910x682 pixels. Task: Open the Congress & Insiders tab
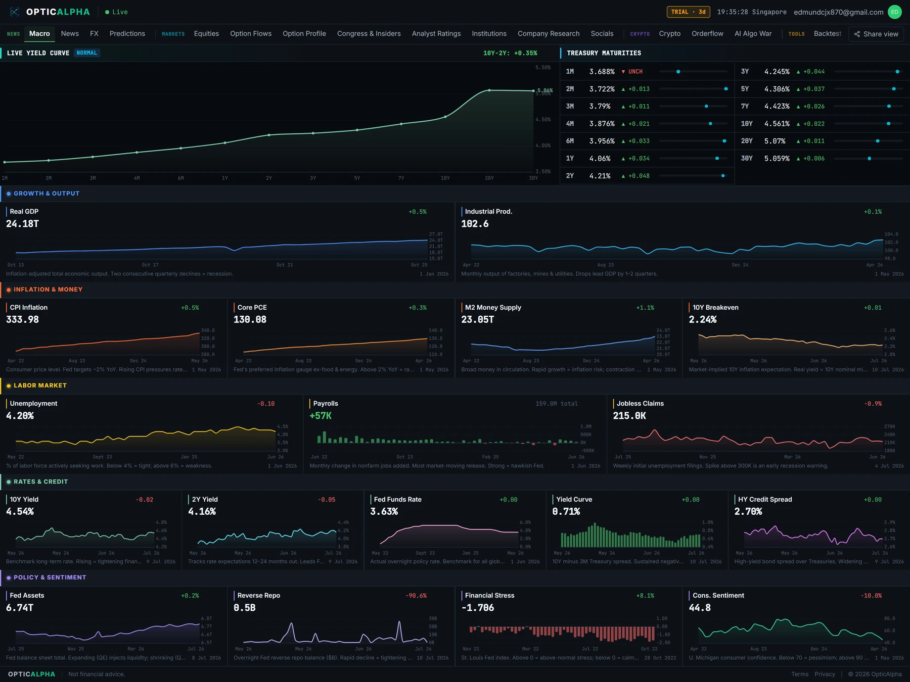[x=369, y=34]
